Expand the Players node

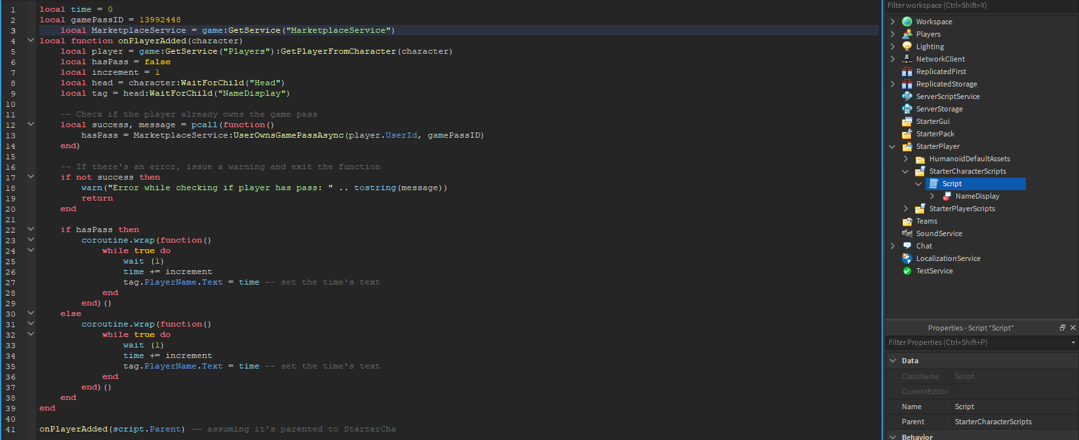(x=893, y=34)
